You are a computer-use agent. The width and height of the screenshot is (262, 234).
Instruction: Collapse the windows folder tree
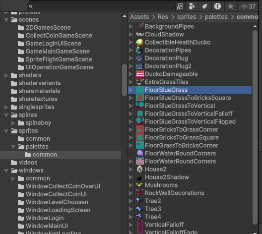tap(6, 171)
